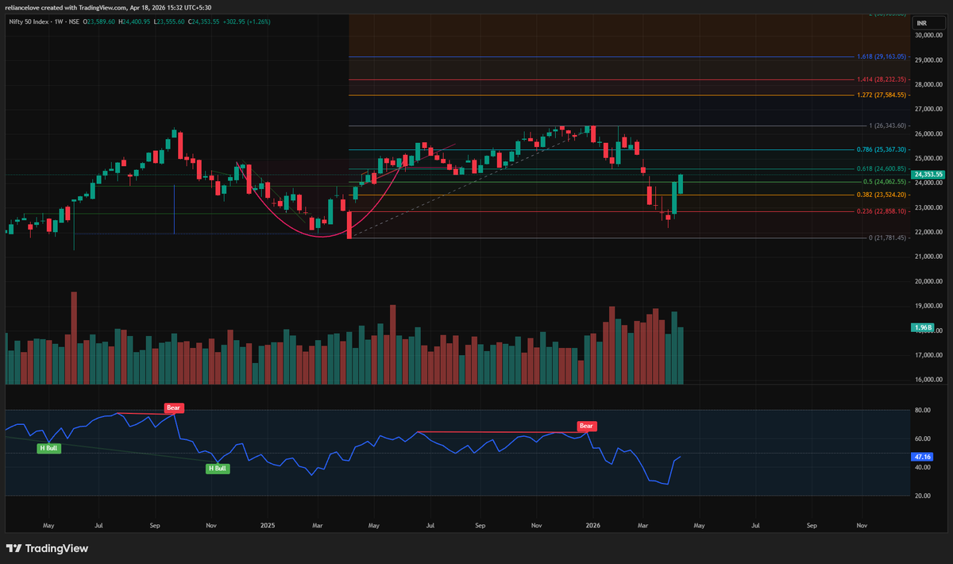Click the 22,000.00 price axis label
Image resolution: width=953 pixels, height=564 pixels.
click(928, 232)
